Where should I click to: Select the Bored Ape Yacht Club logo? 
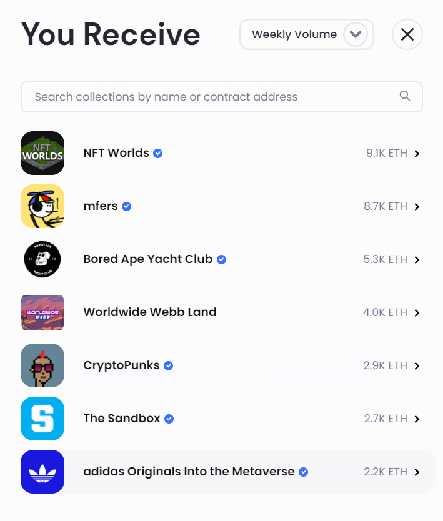click(42, 259)
